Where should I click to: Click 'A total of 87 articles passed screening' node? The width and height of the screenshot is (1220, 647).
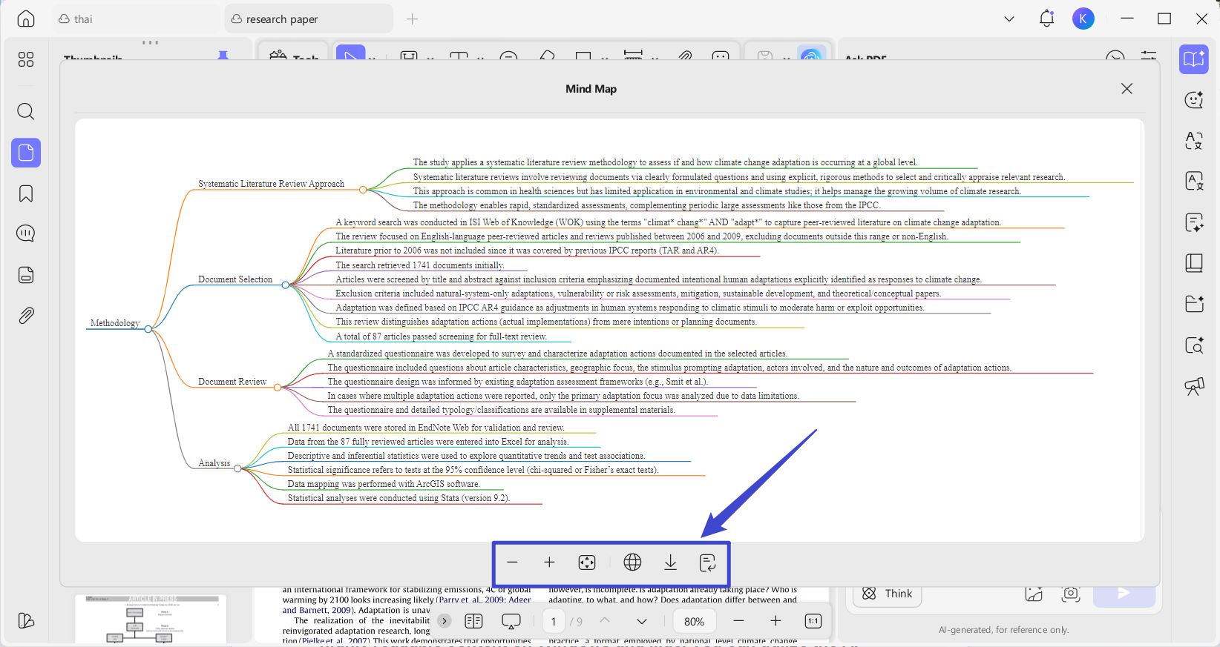[x=442, y=336]
